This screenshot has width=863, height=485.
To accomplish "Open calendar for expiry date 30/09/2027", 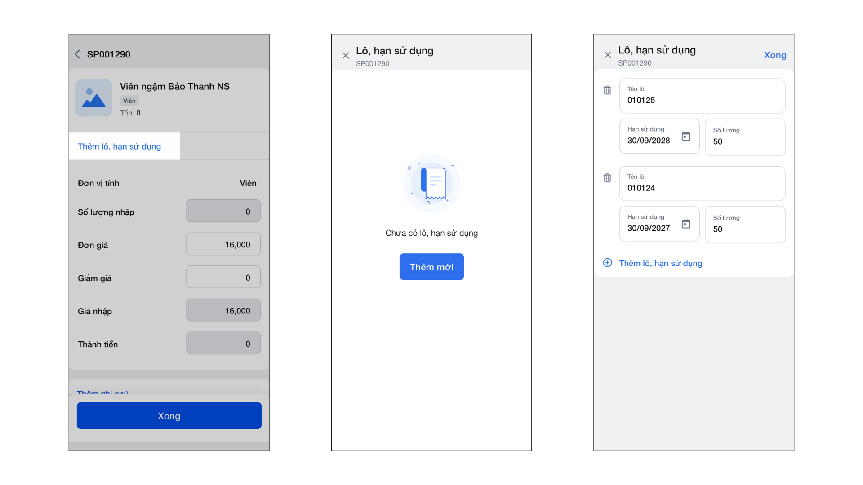I will coord(685,224).
